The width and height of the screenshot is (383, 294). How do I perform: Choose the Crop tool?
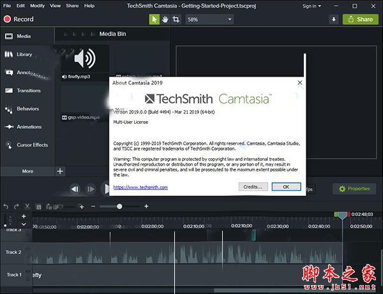(x=176, y=19)
